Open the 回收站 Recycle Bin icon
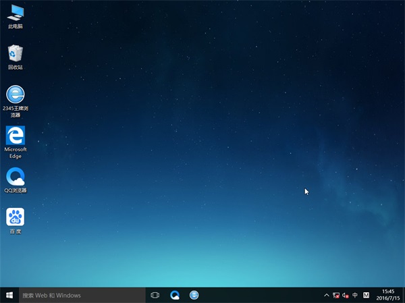This screenshot has height=303, width=405. point(15,53)
